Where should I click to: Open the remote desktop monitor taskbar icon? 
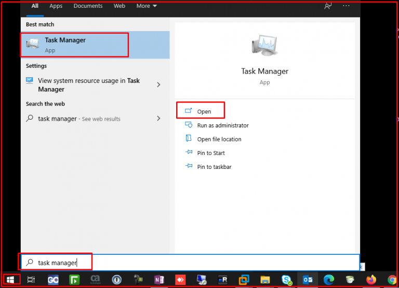click(x=202, y=280)
